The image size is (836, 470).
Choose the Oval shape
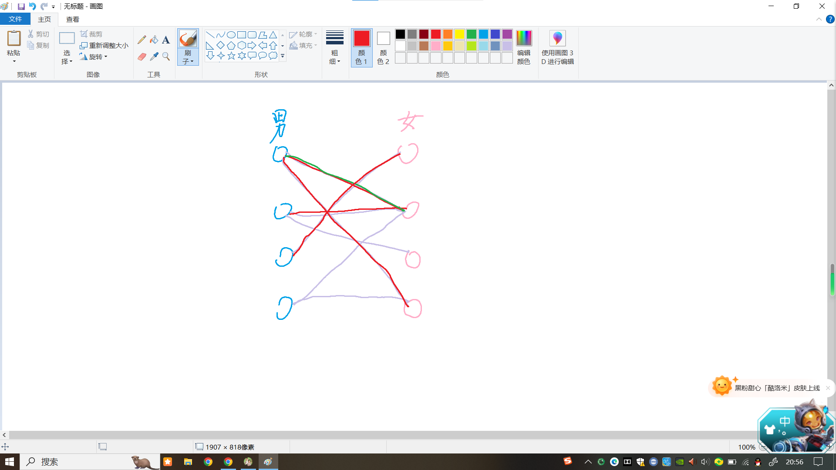(x=231, y=35)
